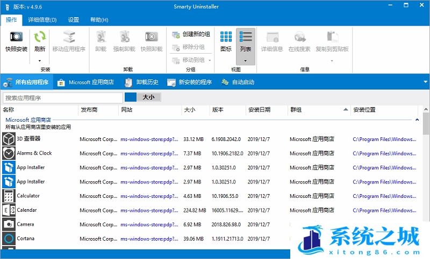Click the 3D 查看器 app icon
This screenshot has height=259, width=430.
[9, 139]
